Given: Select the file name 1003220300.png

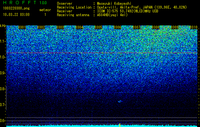Looking at the screenshot, I should pyautogui.click(x=16, y=8).
